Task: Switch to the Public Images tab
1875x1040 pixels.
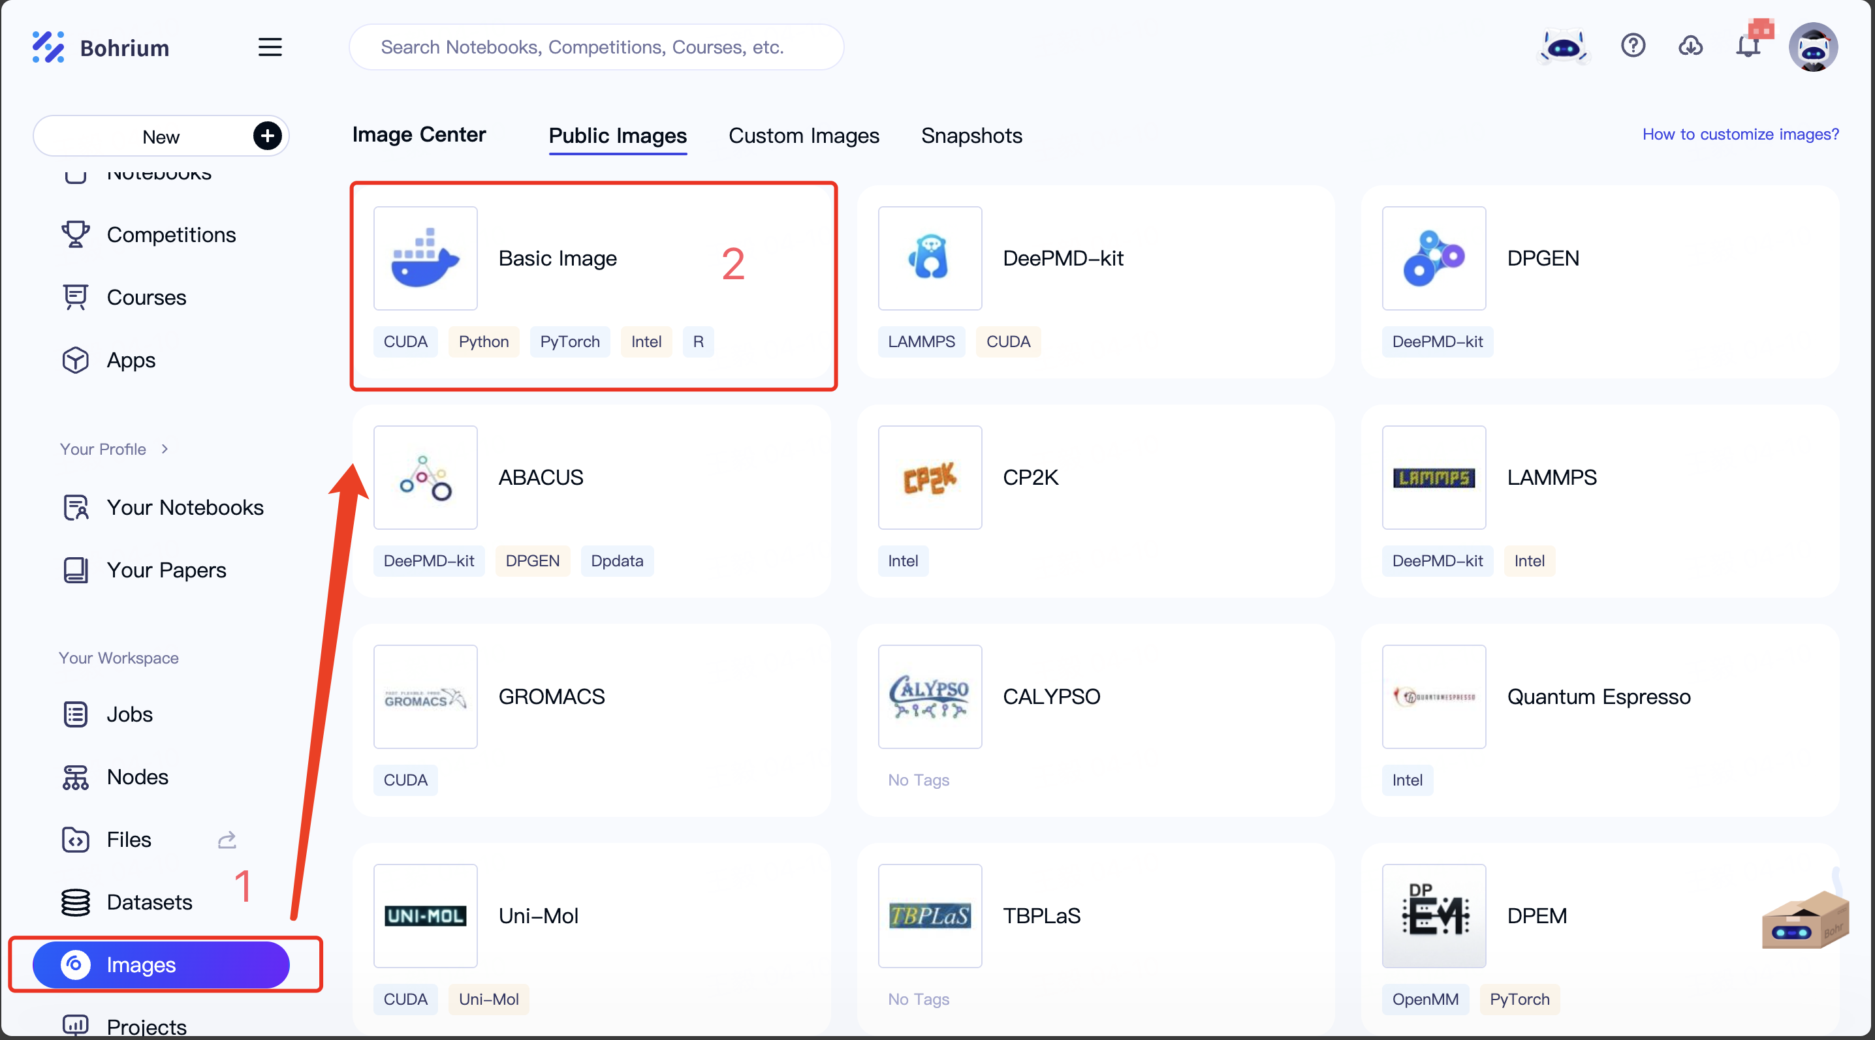Action: tap(617, 136)
